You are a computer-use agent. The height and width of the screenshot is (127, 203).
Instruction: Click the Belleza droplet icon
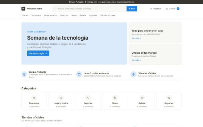click(142, 98)
